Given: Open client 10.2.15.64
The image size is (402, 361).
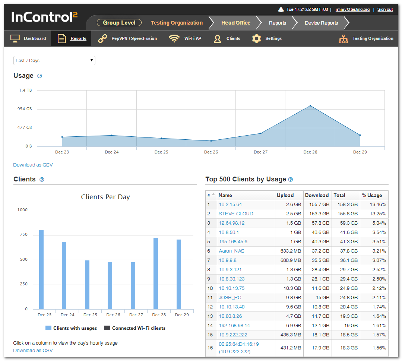Looking at the screenshot, I should 230,205.
